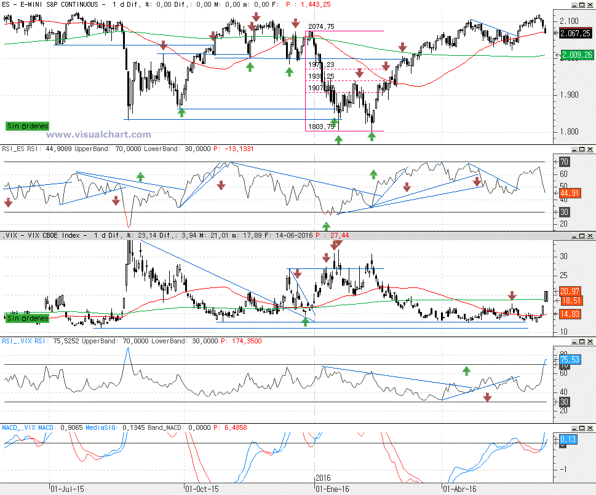Select the green average label 2.009,26
Screen dimensions: 596x495
[x=576, y=55]
